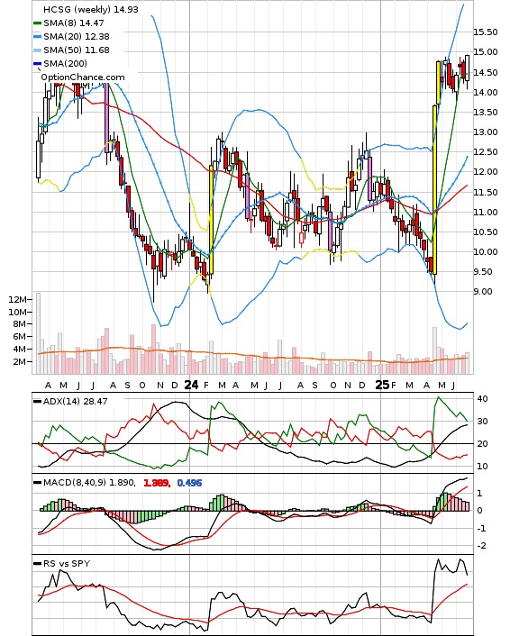The width and height of the screenshot is (510, 636).
Task: Click the 14.00 price axis label
Action: (x=486, y=93)
